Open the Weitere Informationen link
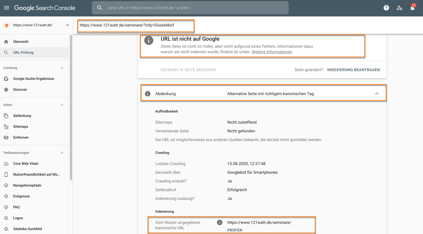Viewport: 423px width, 234px height. pos(272,52)
